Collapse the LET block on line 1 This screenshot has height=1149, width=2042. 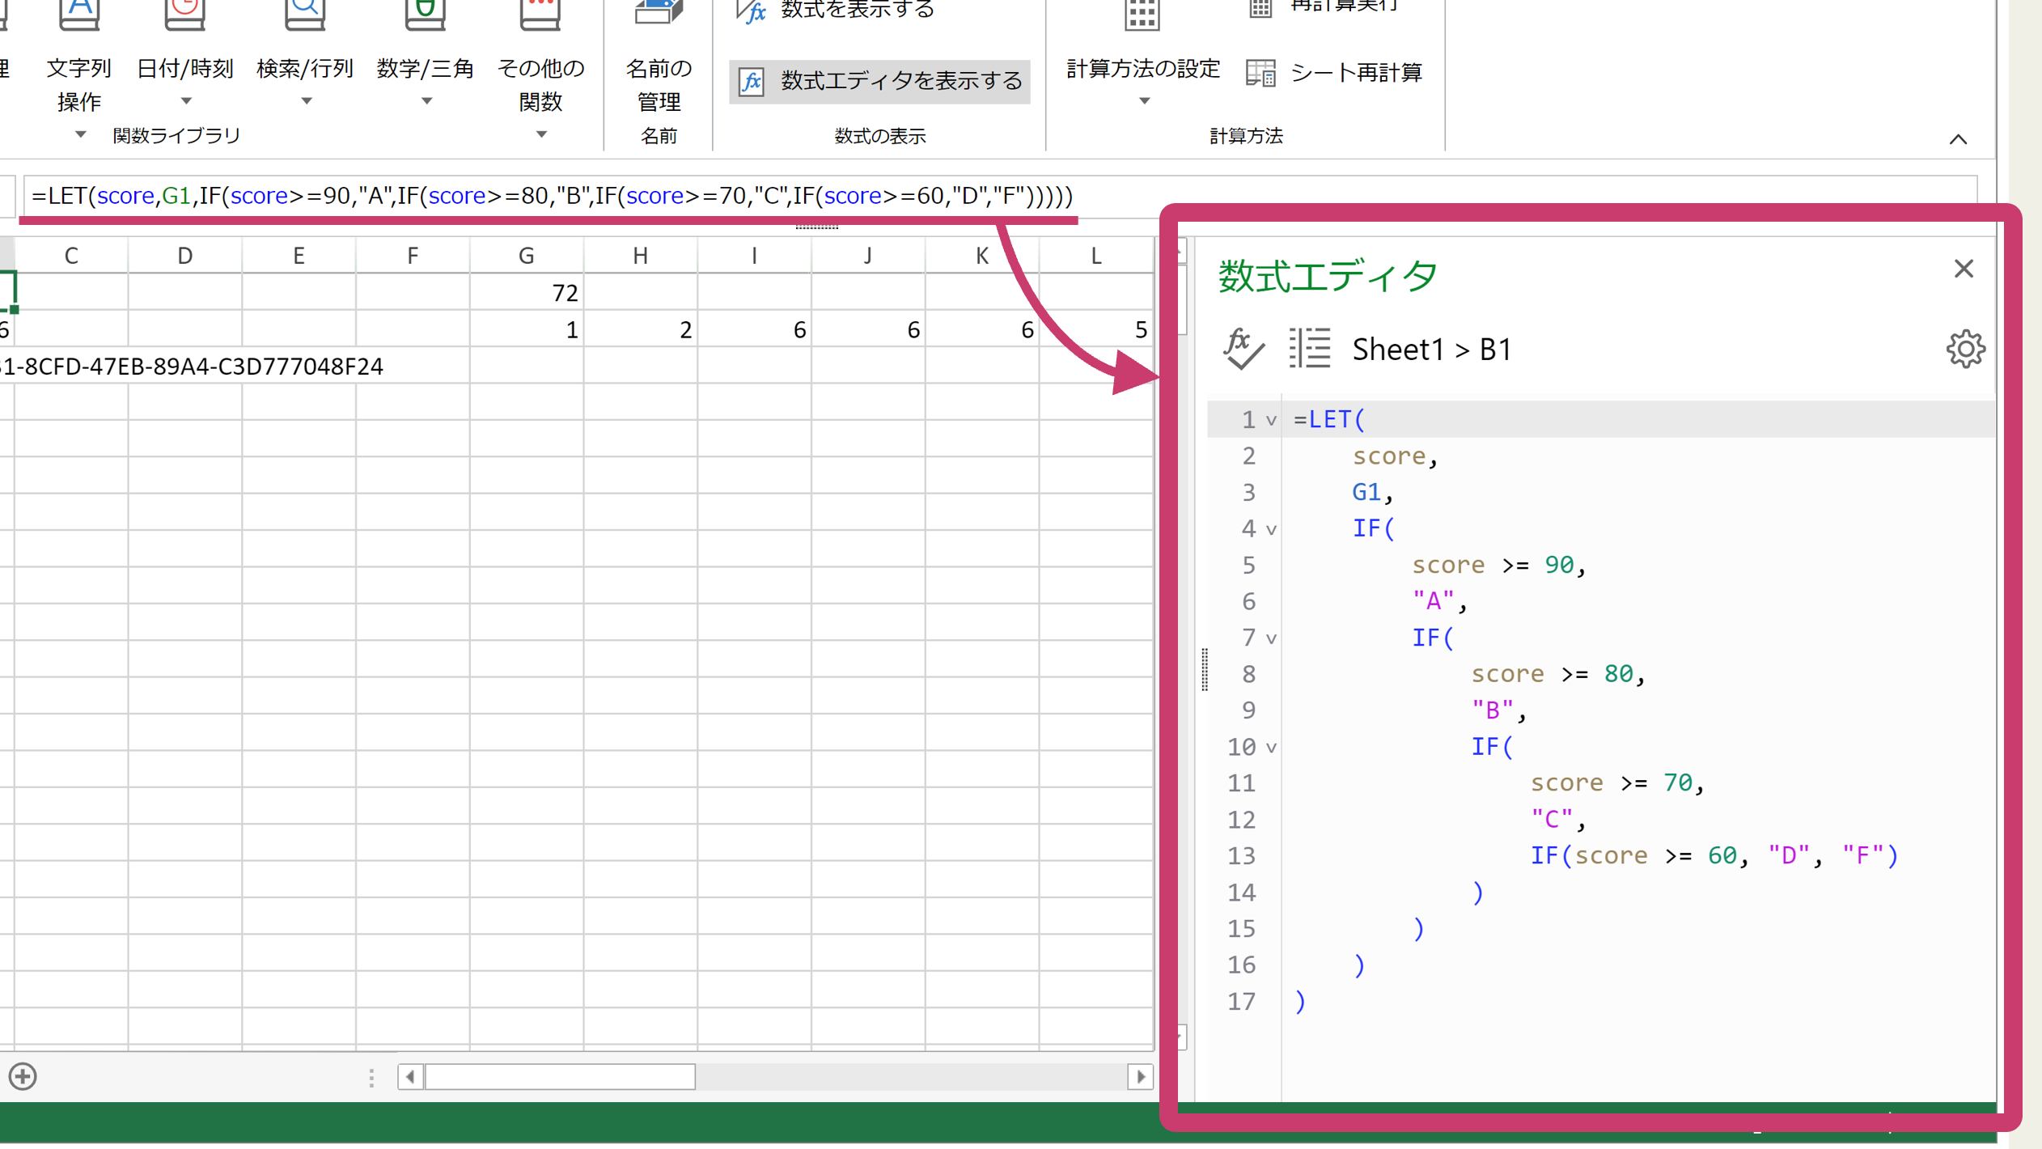point(1271,421)
